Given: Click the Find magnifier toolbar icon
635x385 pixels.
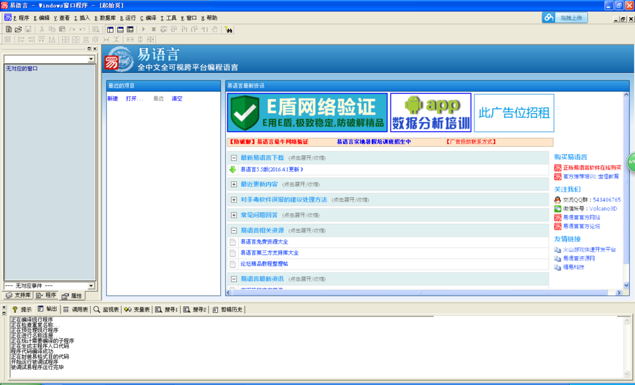Looking at the screenshot, I should (96, 30).
